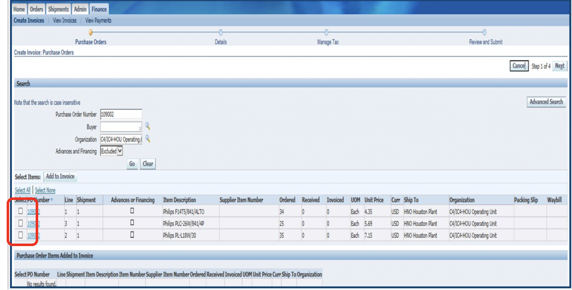Click the Clear button

(x=148, y=164)
